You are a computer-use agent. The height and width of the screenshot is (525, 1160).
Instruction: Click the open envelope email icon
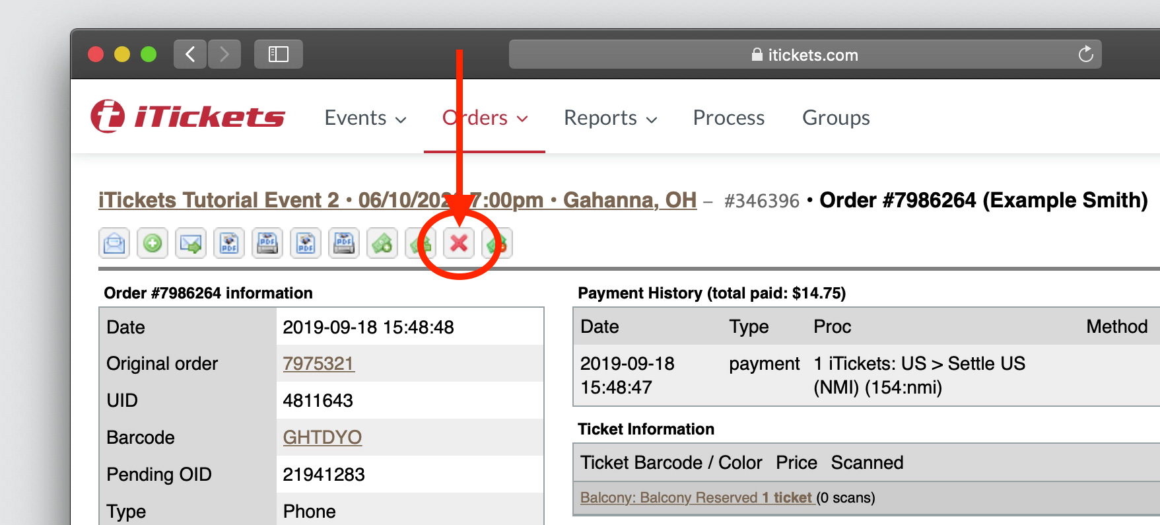pos(114,243)
